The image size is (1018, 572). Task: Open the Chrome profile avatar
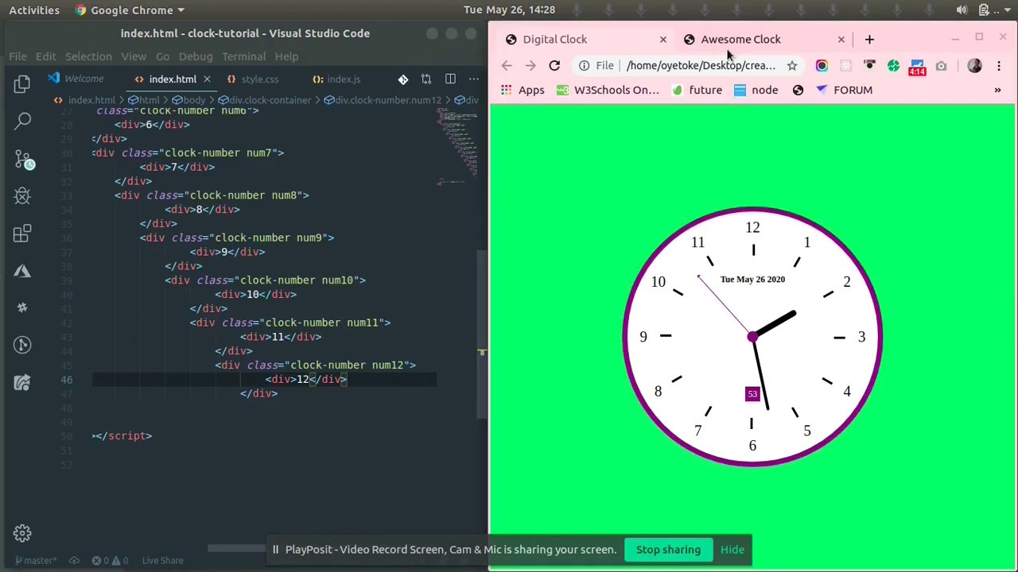(x=974, y=66)
